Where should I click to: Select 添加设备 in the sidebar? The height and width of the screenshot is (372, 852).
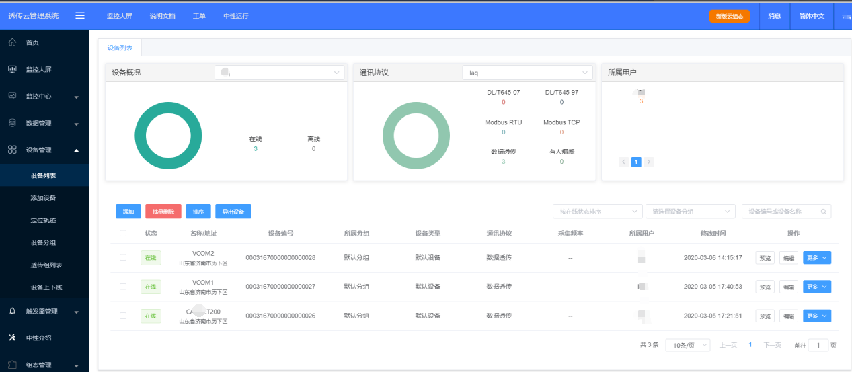tap(43, 198)
